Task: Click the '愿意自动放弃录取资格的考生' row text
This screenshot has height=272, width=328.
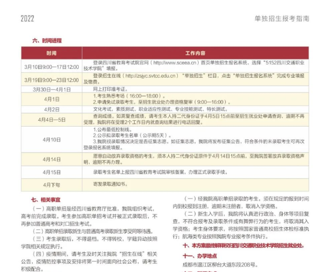Action: tap(194, 159)
